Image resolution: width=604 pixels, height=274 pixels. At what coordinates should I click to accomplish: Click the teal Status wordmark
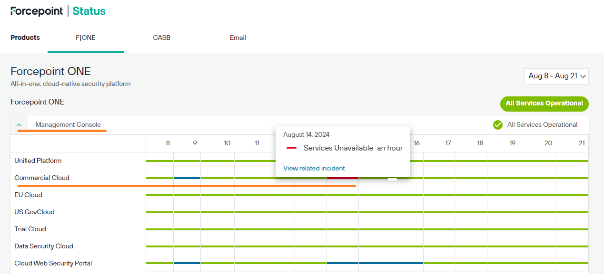pyautogui.click(x=89, y=11)
